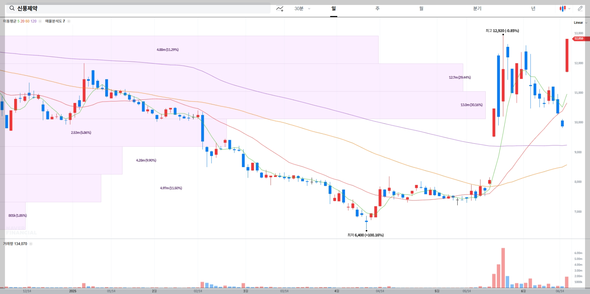Click the 12.7m (29.44%) volume profile label
The height and width of the screenshot is (294, 590).
[x=460, y=77]
